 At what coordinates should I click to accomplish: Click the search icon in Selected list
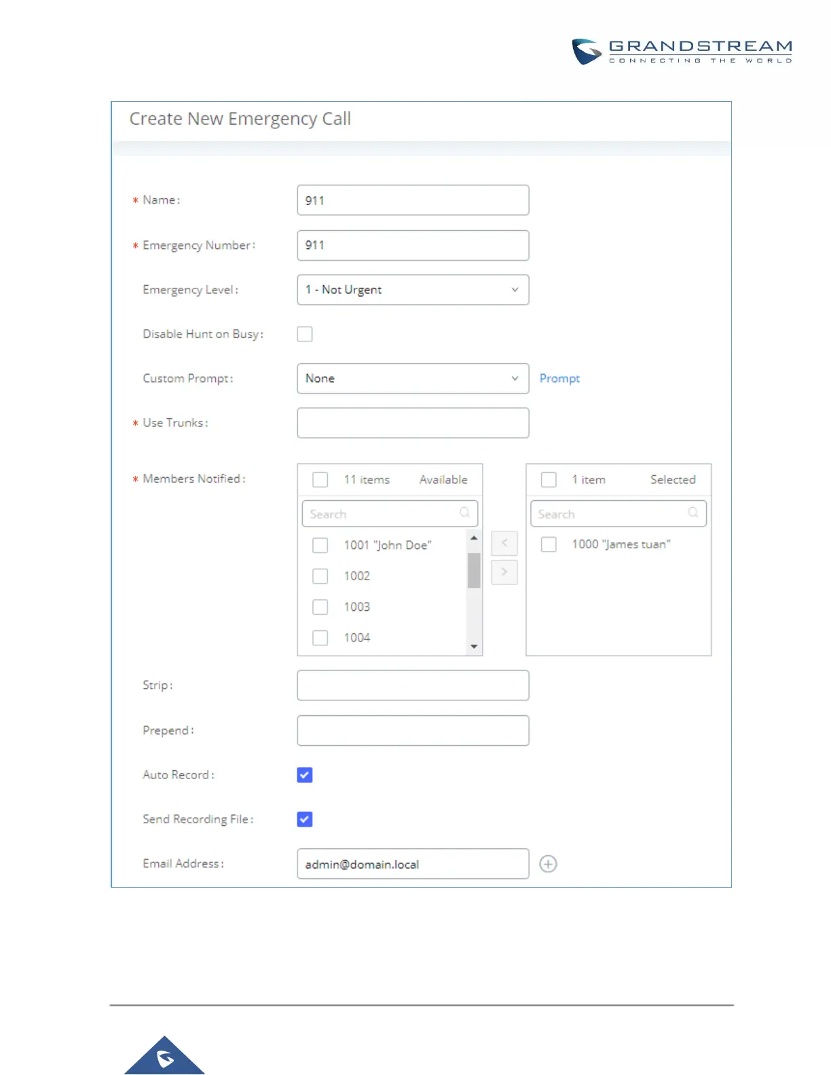[693, 513]
